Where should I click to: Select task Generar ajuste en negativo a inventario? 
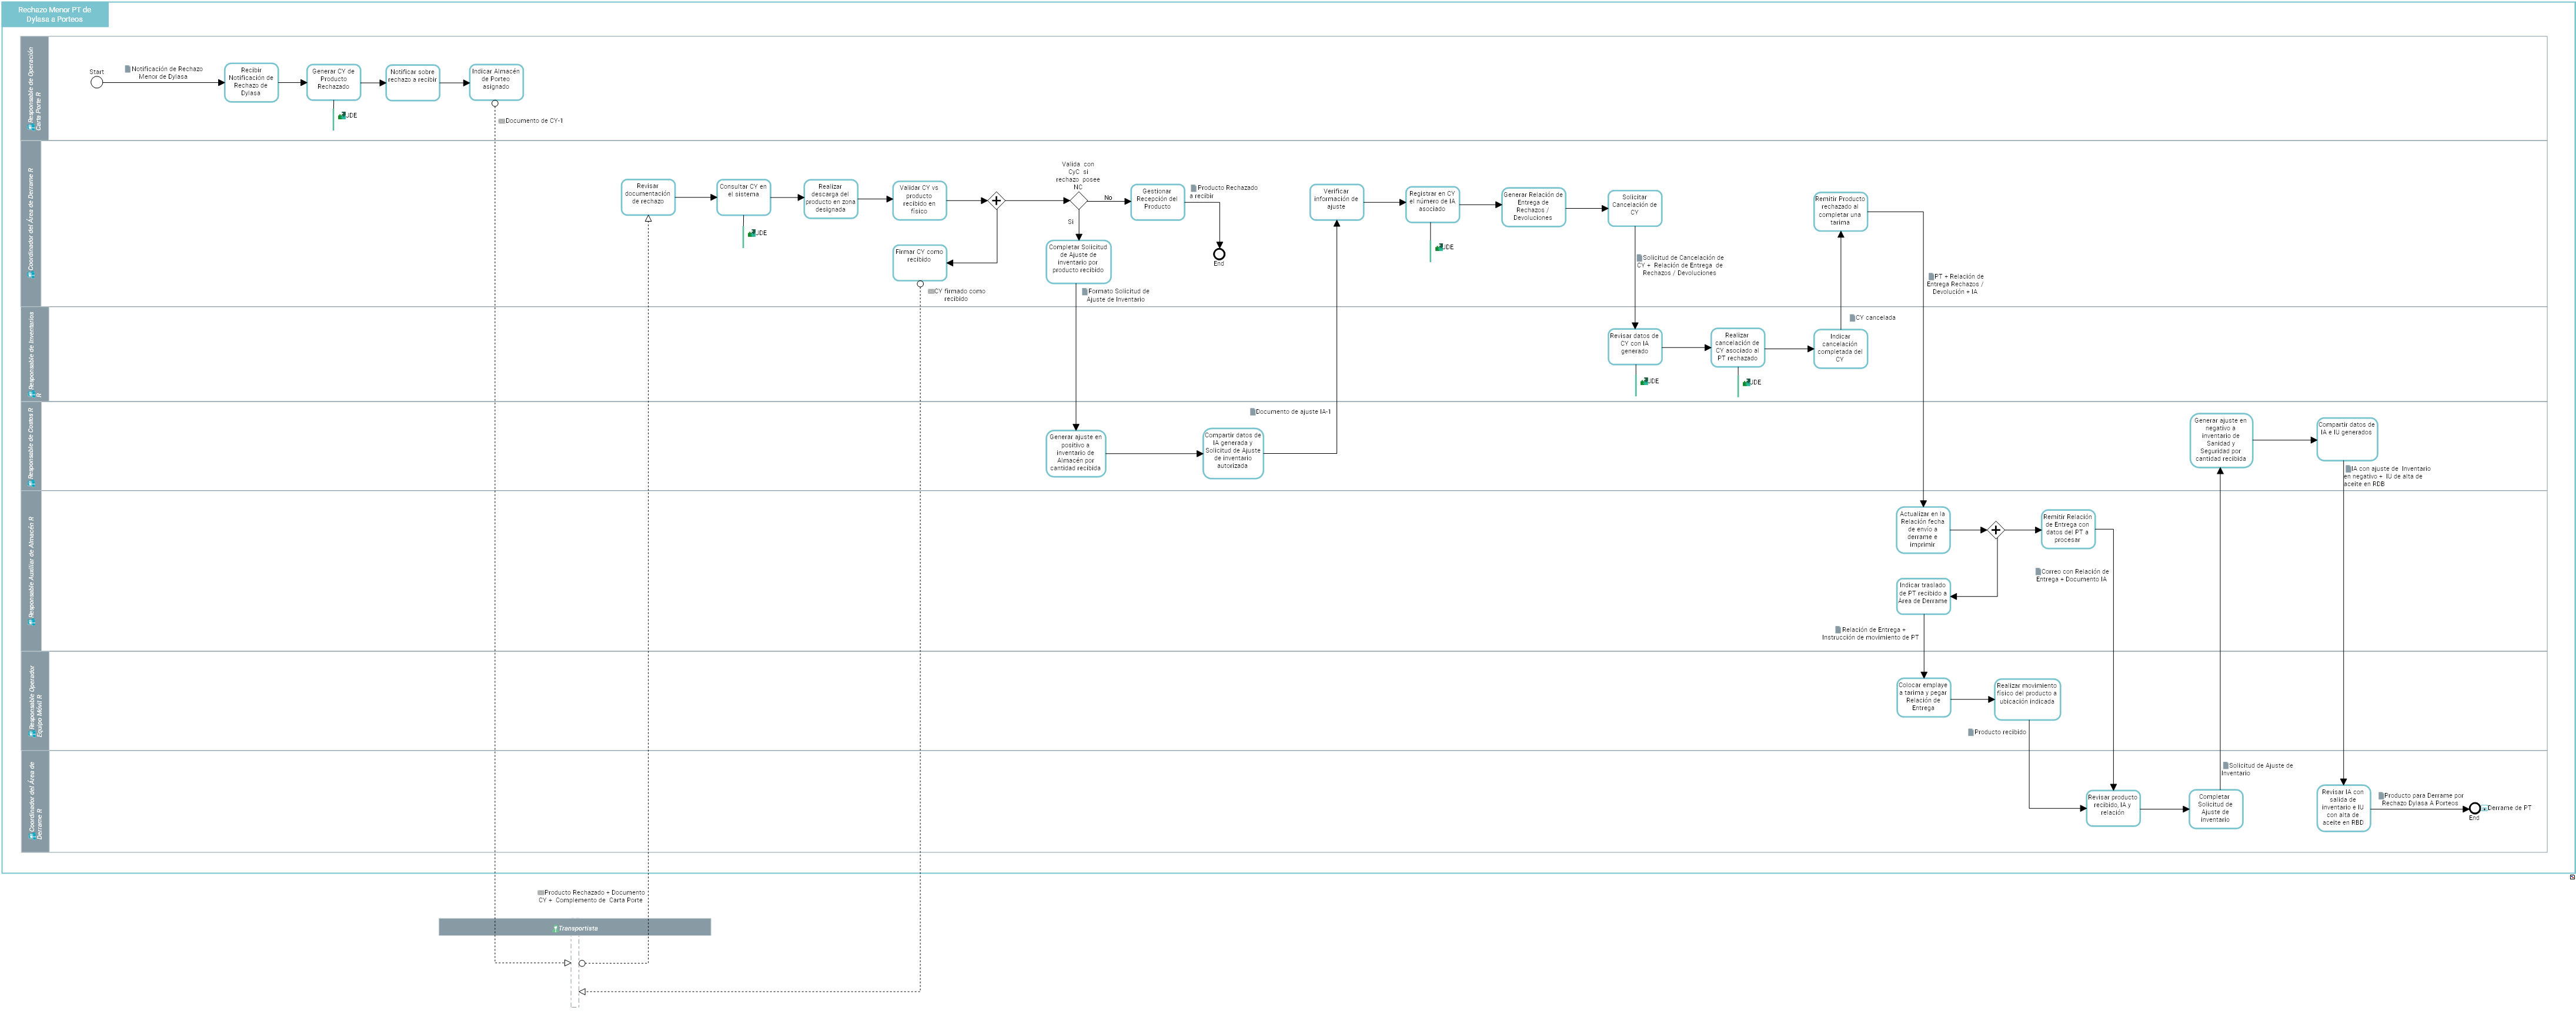(x=2221, y=441)
